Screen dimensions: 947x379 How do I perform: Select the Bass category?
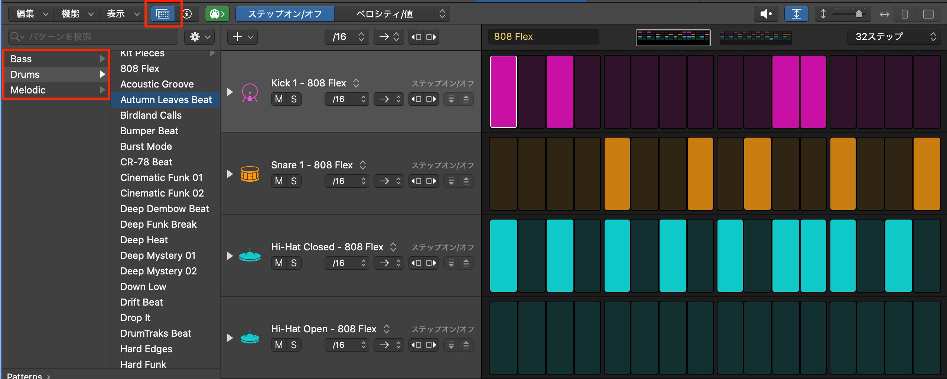(x=56, y=59)
